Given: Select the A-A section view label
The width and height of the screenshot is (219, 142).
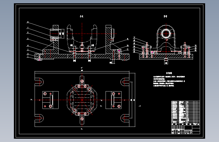Looking at the screenshot, I should coord(82,16).
